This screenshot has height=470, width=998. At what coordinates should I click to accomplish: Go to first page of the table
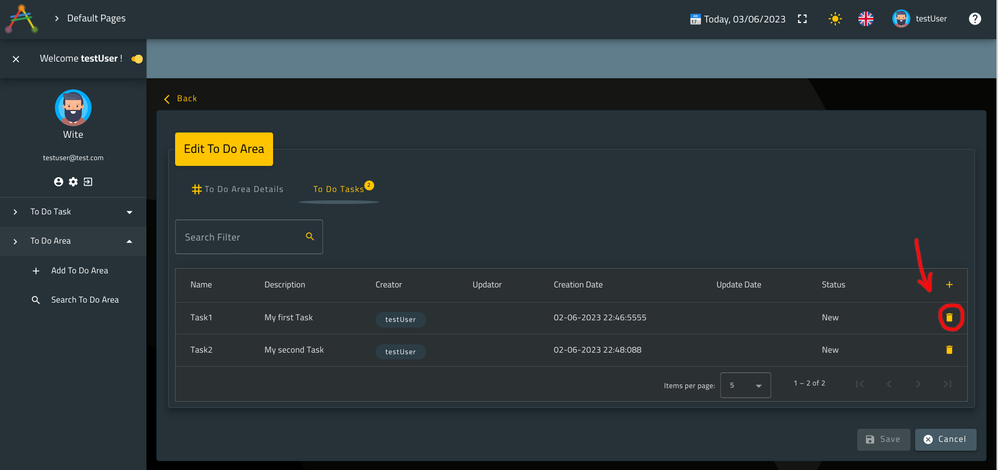point(860,384)
